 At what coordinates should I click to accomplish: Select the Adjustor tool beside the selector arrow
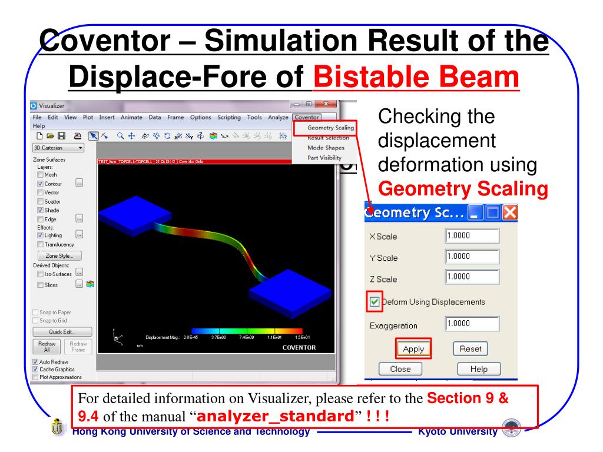[x=105, y=136]
